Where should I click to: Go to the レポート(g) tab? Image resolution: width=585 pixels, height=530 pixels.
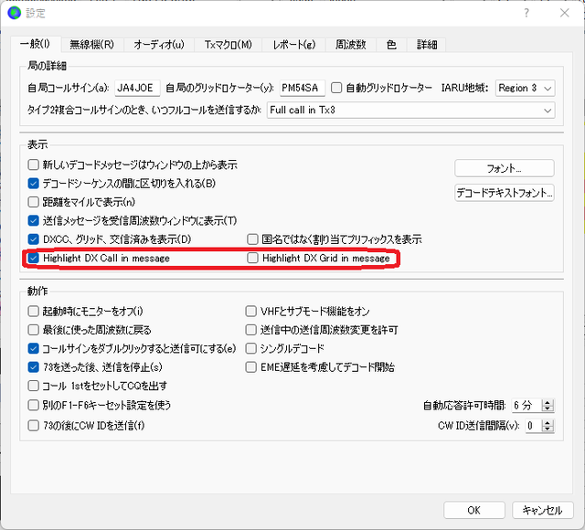pos(294,45)
